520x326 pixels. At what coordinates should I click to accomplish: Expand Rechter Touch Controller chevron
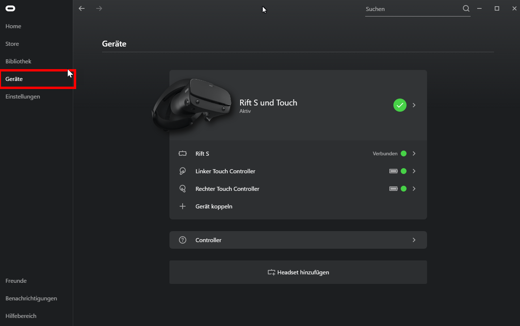[414, 188]
